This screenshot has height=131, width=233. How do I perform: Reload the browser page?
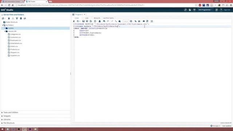pyautogui.click(x=9, y=5)
